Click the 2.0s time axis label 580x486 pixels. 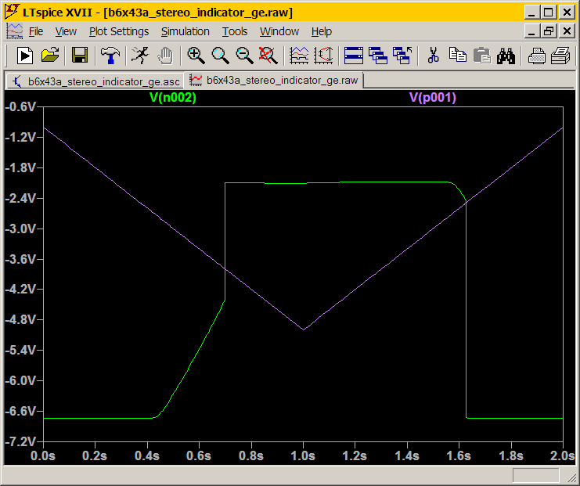coord(562,455)
